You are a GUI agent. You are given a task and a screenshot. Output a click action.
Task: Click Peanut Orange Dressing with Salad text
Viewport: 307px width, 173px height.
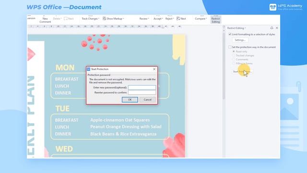(x=126, y=127)
